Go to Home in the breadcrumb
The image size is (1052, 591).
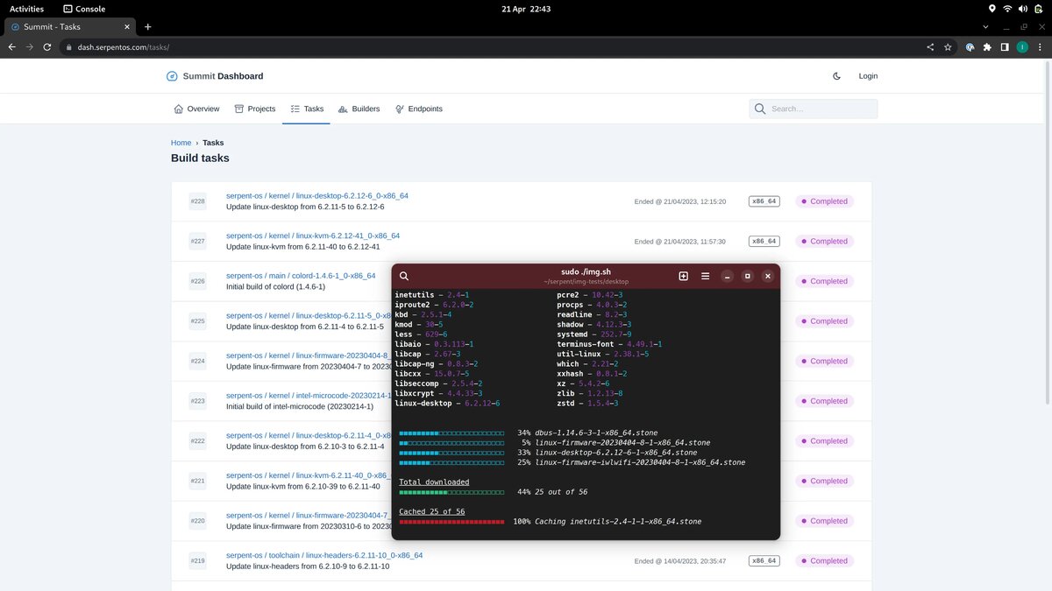pyautogui.click(x=181, y=143)
